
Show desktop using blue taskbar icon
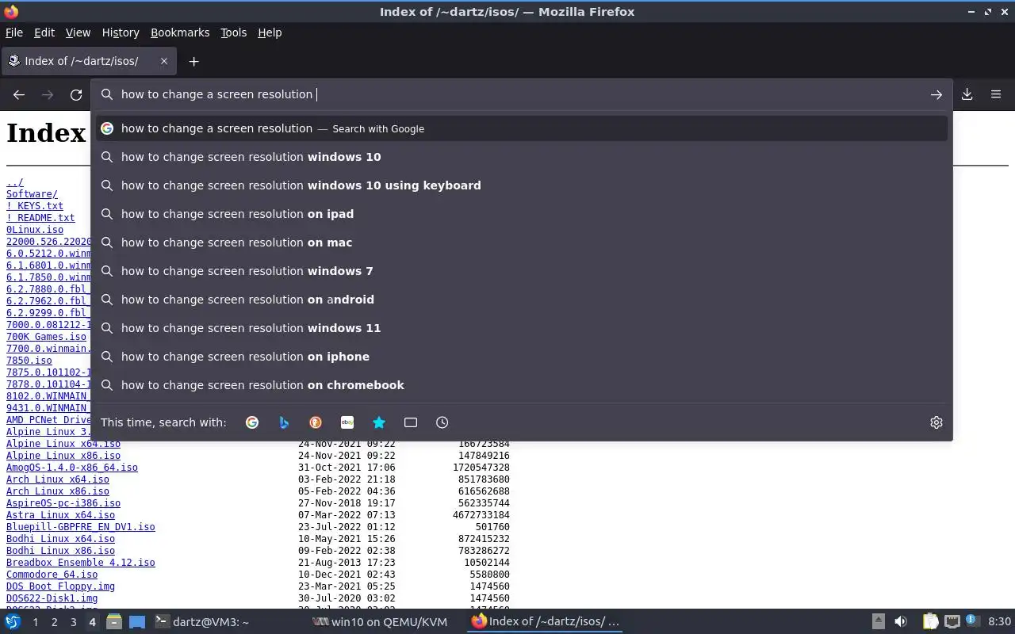[x=137, y=622]
